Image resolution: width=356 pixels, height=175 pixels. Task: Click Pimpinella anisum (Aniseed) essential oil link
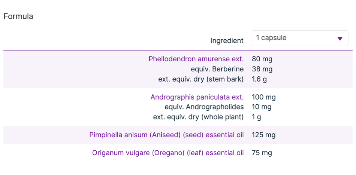(x=166, y=135)
